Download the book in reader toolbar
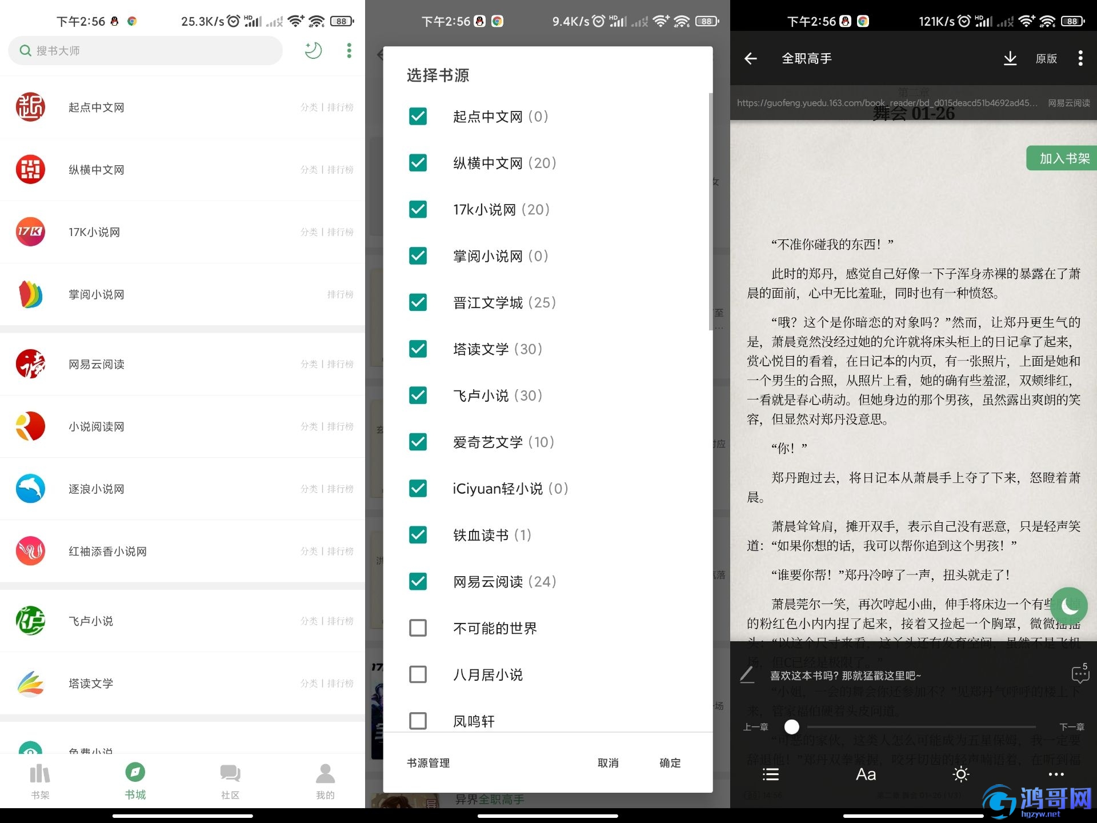 click(1010, 58)
